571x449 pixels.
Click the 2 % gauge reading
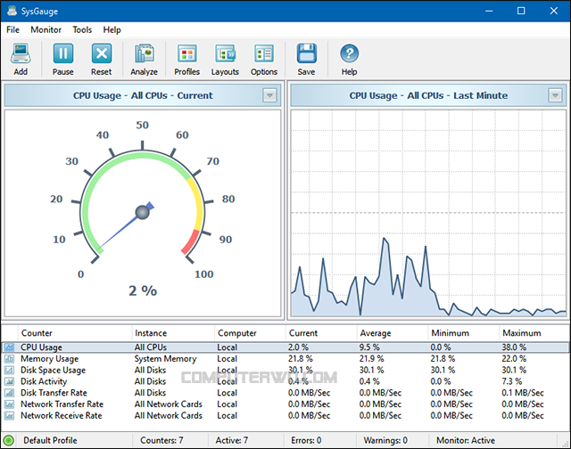pos(143,290)
